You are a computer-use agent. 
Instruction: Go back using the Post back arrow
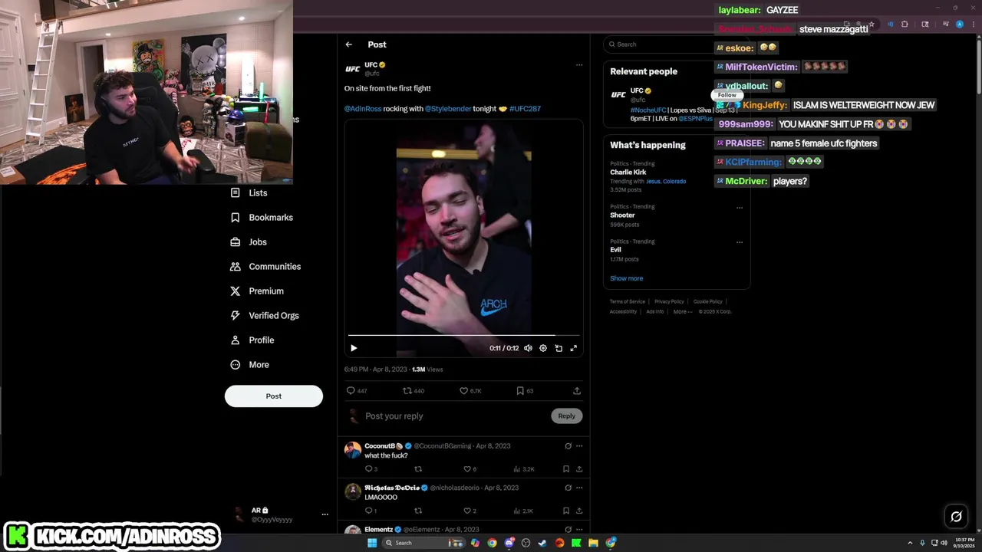tap(349, 44)
